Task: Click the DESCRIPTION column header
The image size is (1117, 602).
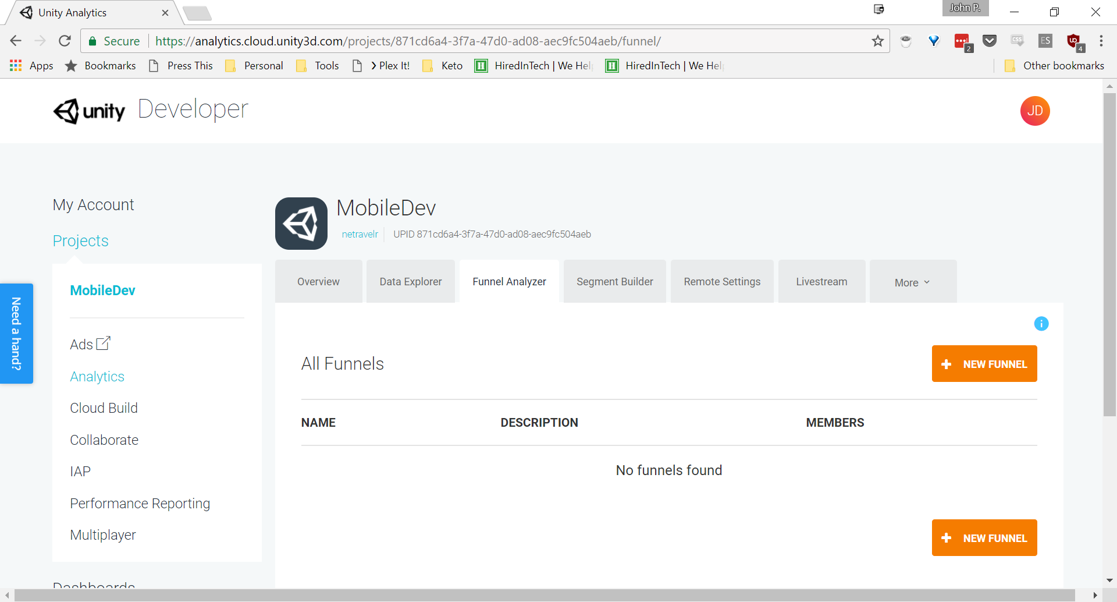Action: click(539, 423)
